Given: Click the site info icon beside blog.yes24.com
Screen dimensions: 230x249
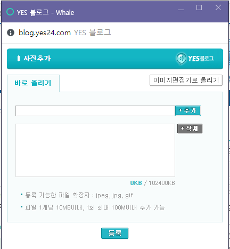Looking at the screenshot, I should coord(11,33).
